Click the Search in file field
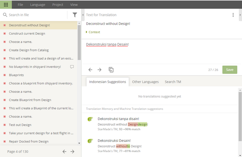The width and height of the screenshot is (242, 157). click(36, 15)
